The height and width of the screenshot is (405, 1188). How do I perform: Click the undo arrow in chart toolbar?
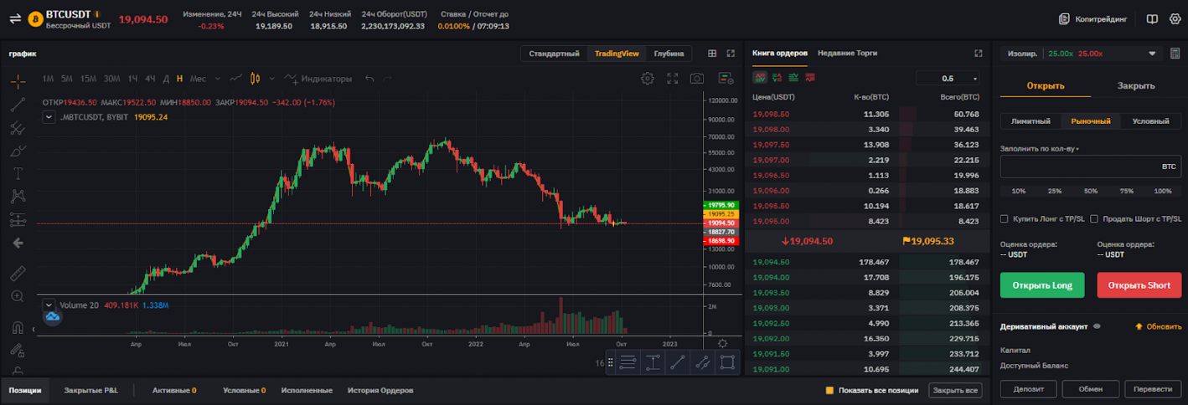(369, 79)
